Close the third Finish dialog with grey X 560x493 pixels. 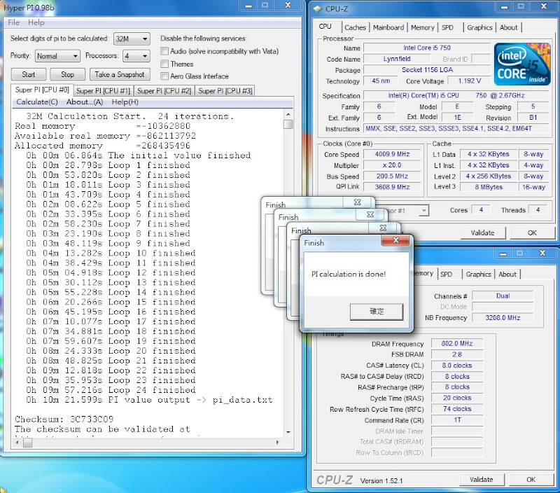coord(383,228)
